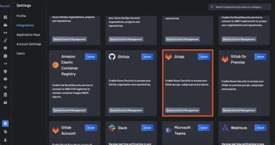Click the highlighted settings gear icon
This screenshot has height=145, width=275.
5,124
